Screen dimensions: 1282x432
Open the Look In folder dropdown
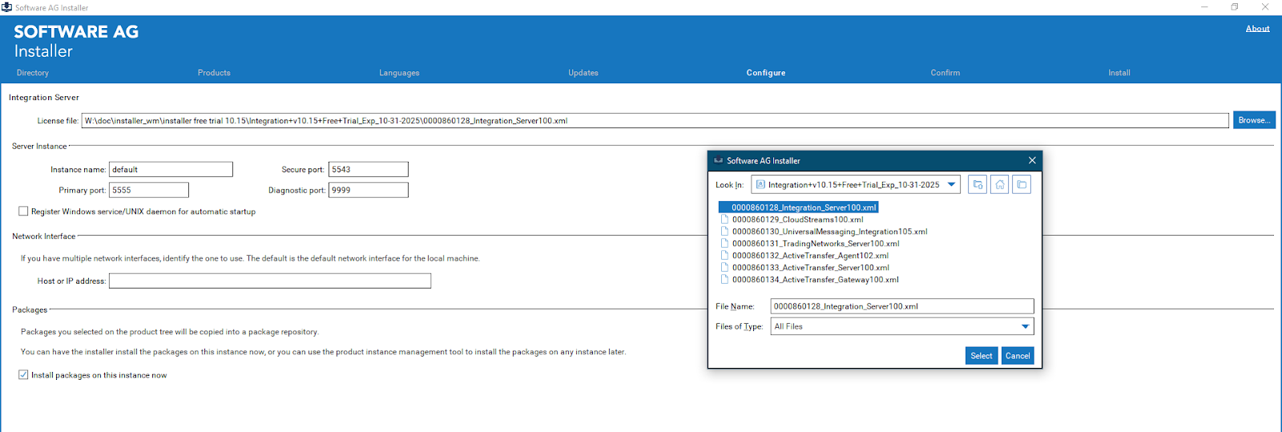pos(951,184)
